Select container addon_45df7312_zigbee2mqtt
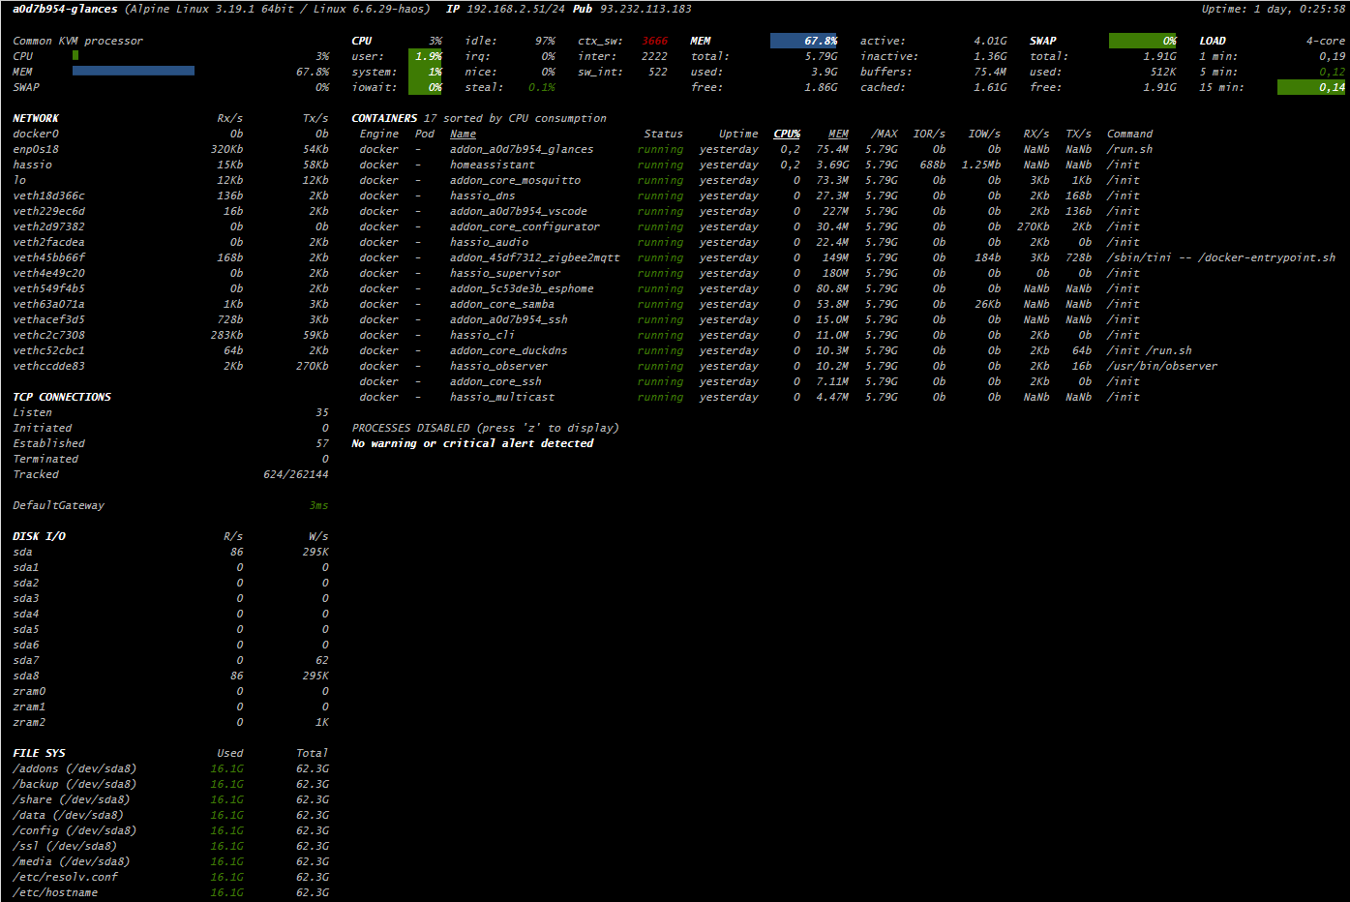 click(x=534, y=257)
